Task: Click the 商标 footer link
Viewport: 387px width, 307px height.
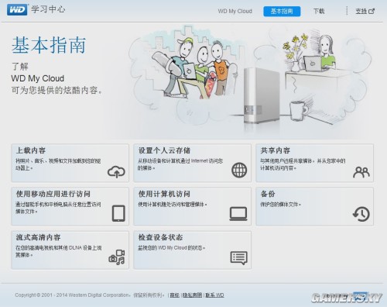Action: [x=175, y=295]
